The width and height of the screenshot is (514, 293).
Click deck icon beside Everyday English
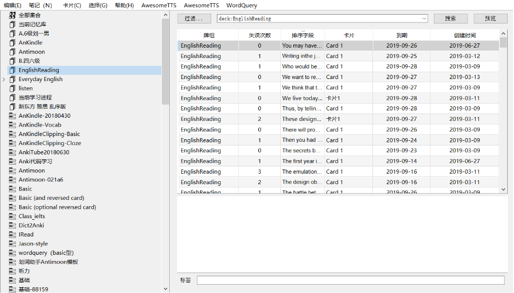click(13, 79)
